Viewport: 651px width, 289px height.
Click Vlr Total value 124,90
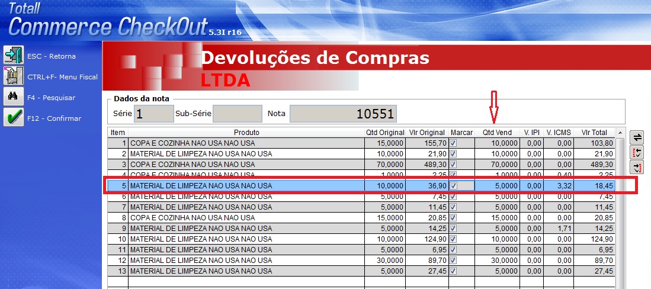pyautogui.click(x=594, y=239)
